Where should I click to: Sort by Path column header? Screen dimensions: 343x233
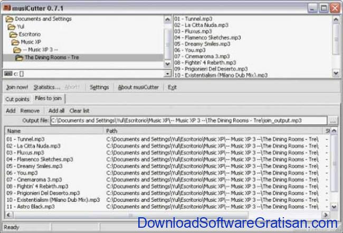click(213, 131)
